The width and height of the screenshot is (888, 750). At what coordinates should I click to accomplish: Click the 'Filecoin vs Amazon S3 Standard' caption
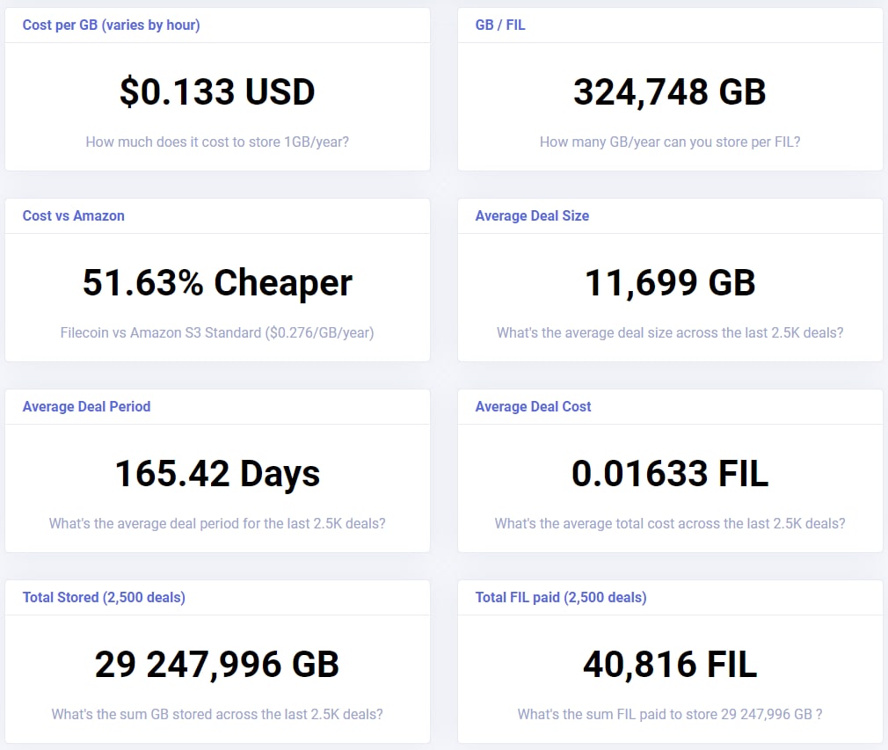[217, 332]
